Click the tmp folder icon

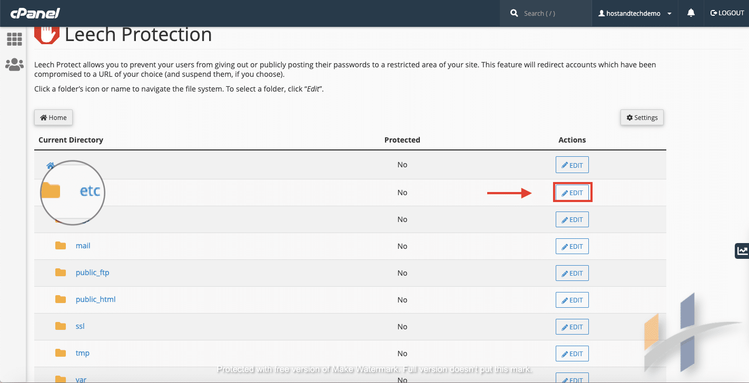(60, 352)
